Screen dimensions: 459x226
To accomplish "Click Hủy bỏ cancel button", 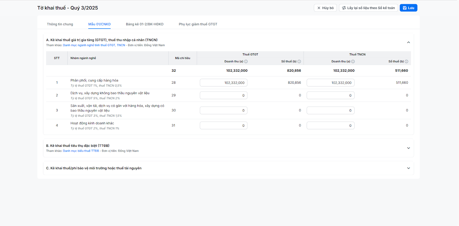I will point(325,8).
